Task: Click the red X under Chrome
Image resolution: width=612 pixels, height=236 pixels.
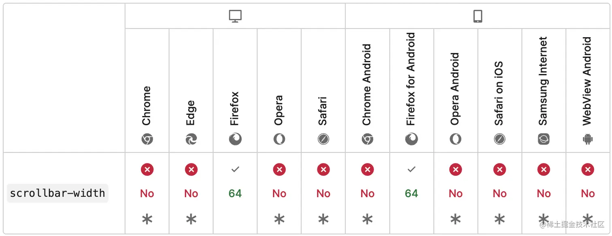Action: click(x=147, y=170)
